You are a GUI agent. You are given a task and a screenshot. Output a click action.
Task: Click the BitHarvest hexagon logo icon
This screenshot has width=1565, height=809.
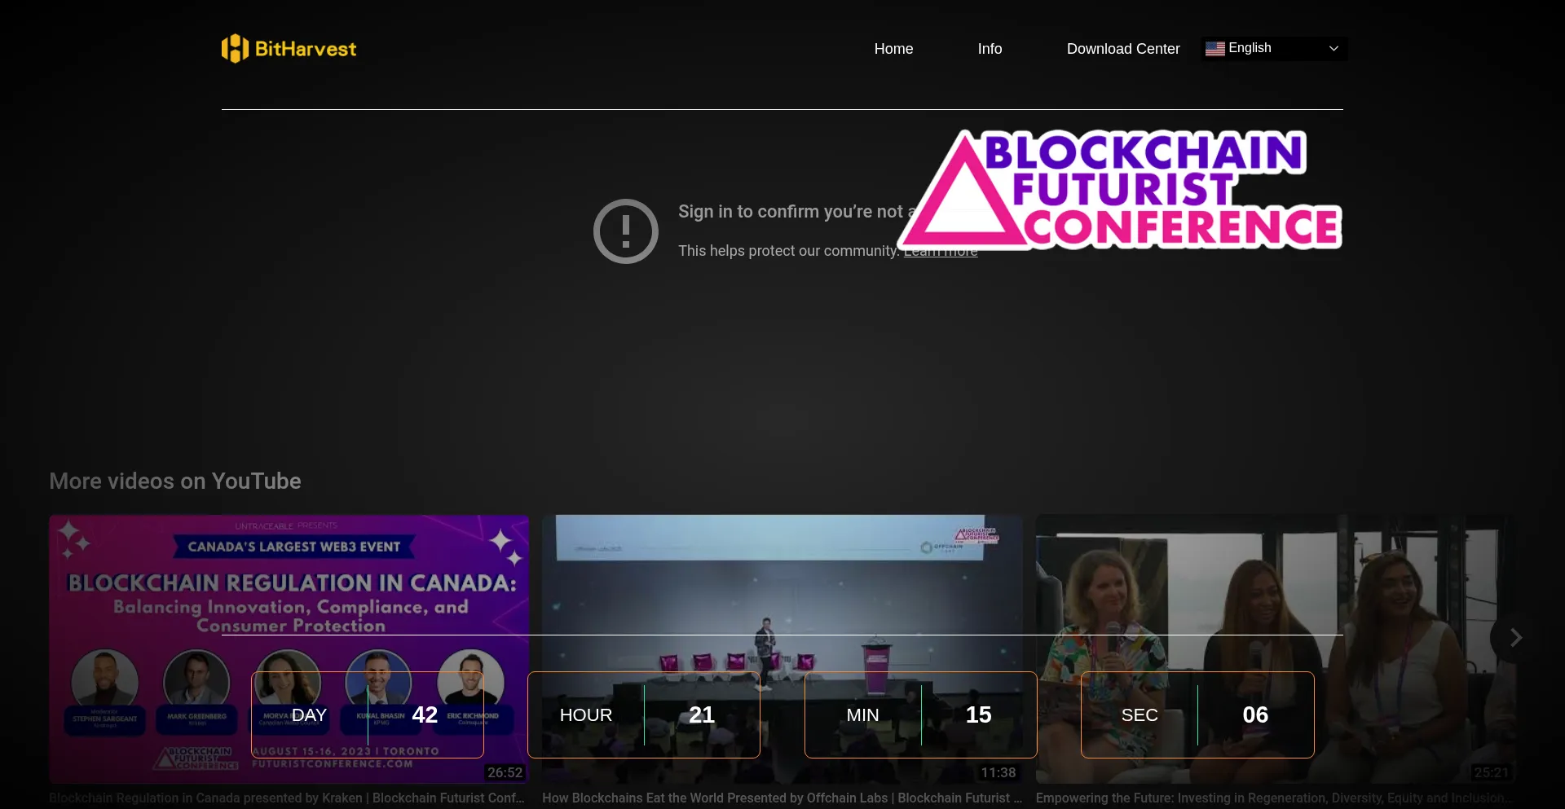[235, 48]
